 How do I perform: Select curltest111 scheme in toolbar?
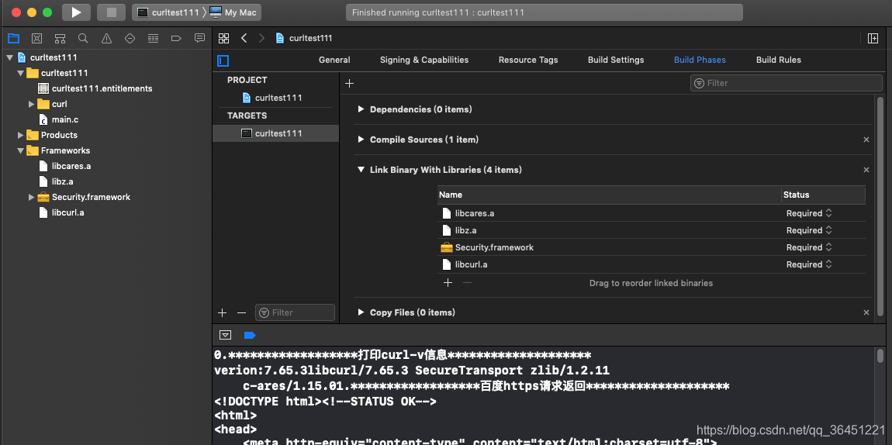(x=169, y=12)
